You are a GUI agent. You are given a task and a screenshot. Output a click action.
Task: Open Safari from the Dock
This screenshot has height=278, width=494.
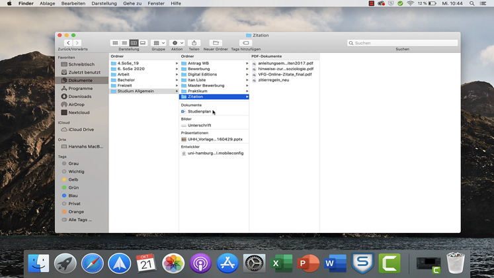click(x=93, y=263)
